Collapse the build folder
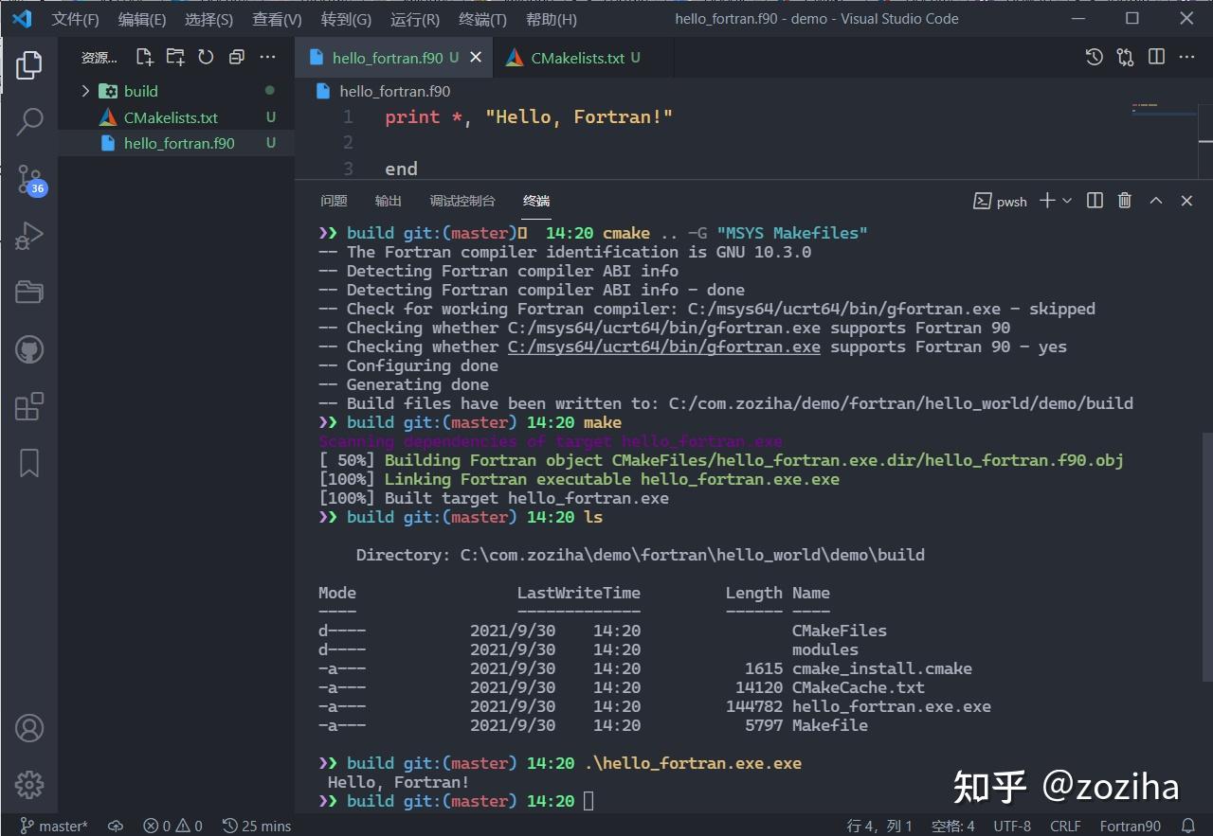The width and height of the screenshot is (1213, 836). pyautogui.click(x=85, y=91)
